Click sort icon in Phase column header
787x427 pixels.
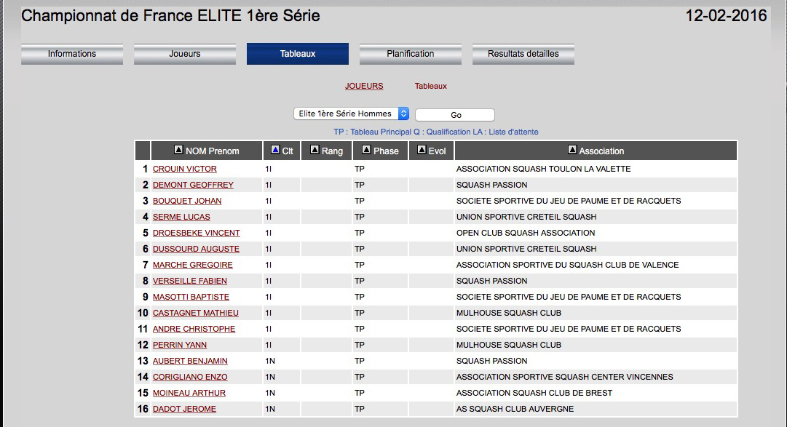coord(366,151)
